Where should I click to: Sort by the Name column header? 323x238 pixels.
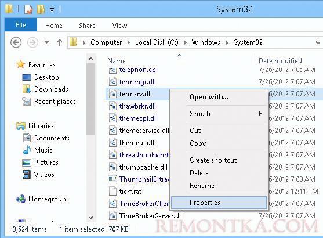coord(117,61)
